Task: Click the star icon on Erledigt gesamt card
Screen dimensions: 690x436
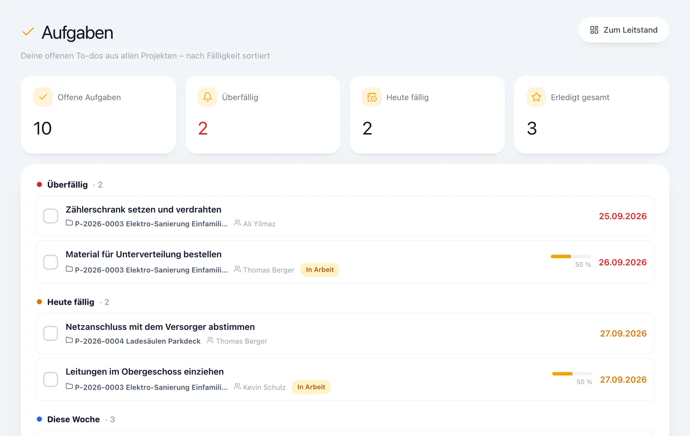Action: [x=536, y=97]
